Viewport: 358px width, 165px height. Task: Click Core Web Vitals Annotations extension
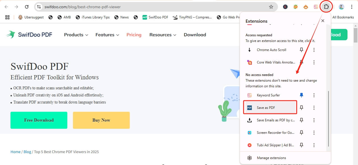coord(271,62)
